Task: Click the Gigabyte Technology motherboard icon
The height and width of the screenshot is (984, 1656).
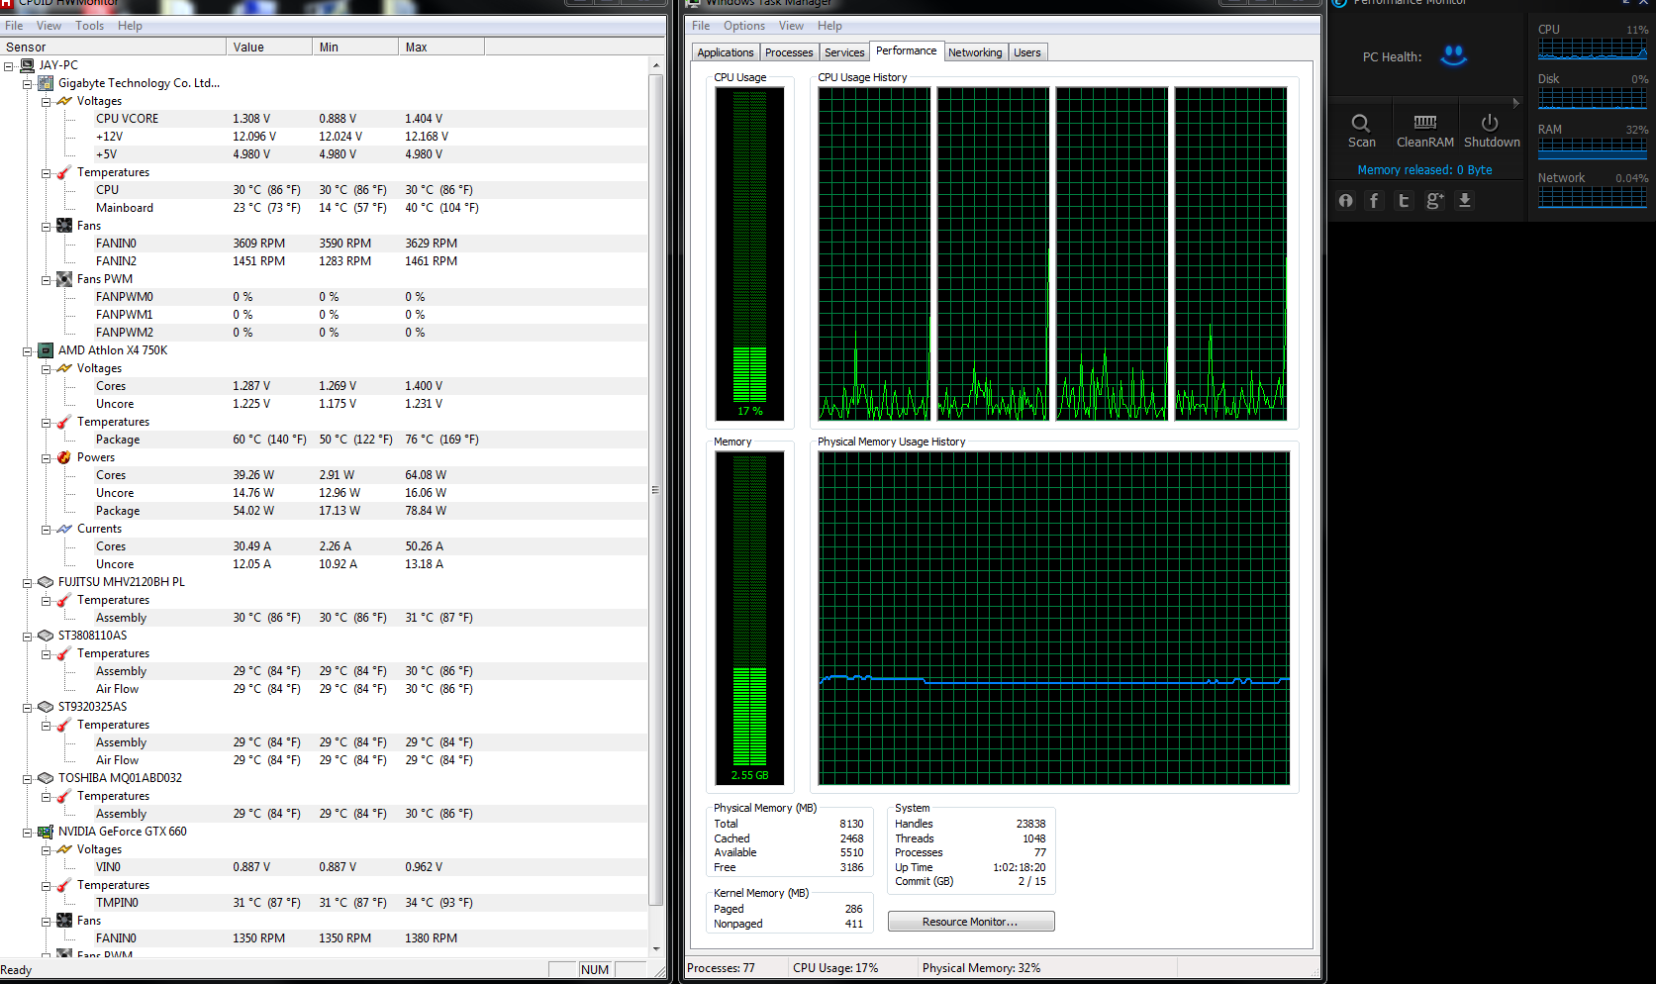Action: 46,83
